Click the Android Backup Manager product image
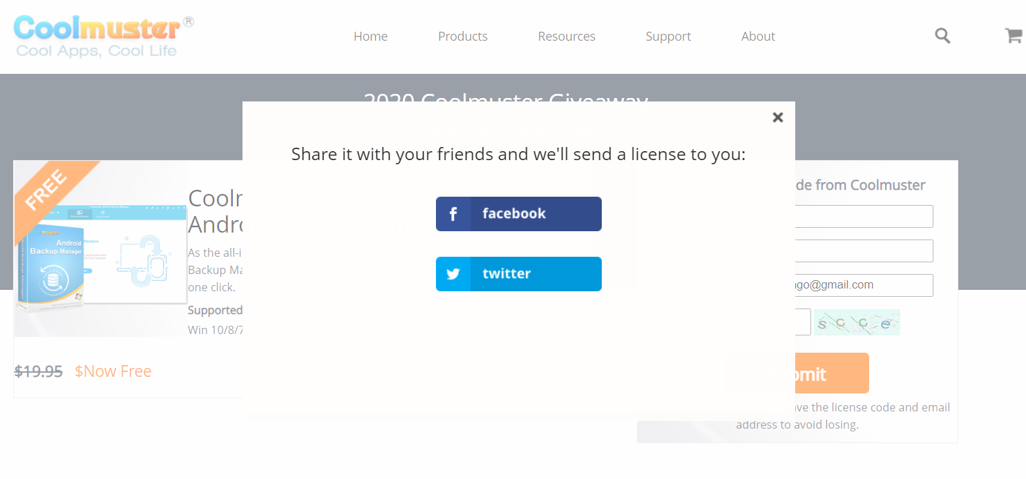Screen dimensions: 1026x479 pyautogui.click(x=101, y=249)
